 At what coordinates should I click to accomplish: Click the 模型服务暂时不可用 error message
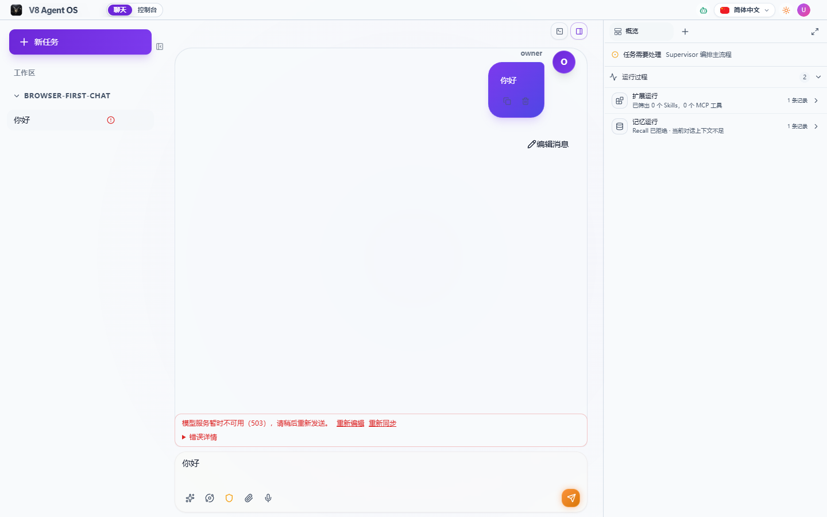[x=256, y=423]
